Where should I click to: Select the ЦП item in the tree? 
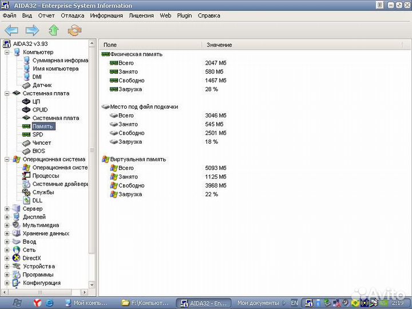pyautogui.click(x=36, y=101)
